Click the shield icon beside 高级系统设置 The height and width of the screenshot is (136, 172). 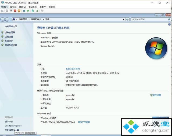pos(2,45)
